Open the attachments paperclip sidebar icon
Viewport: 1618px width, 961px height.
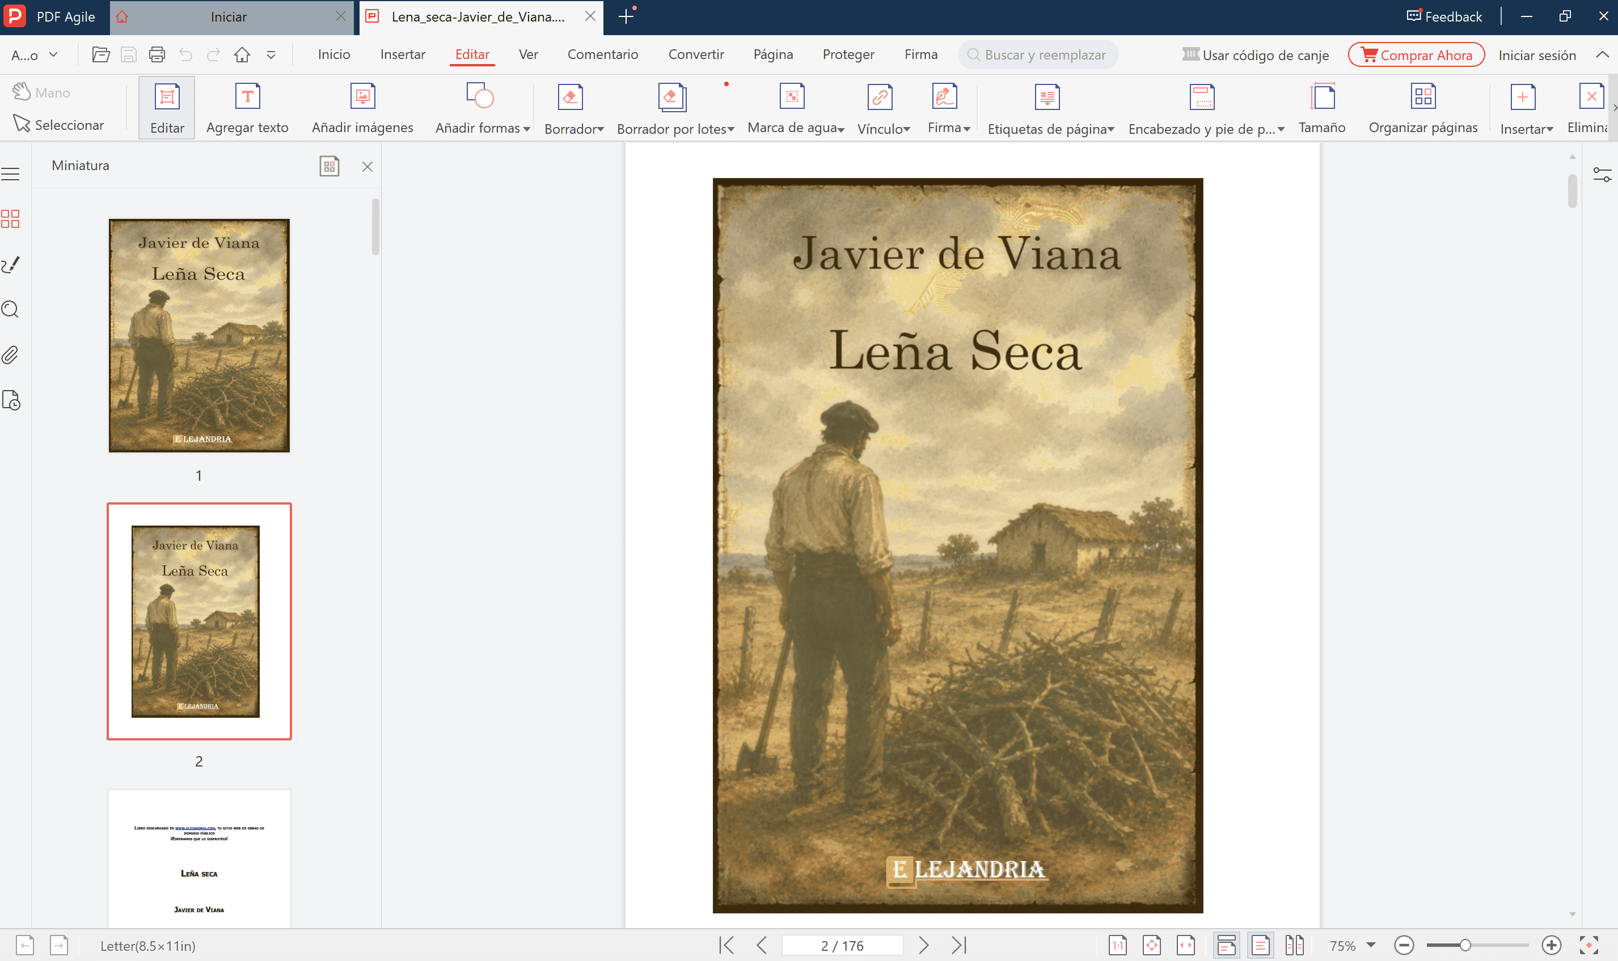[10, 355]
